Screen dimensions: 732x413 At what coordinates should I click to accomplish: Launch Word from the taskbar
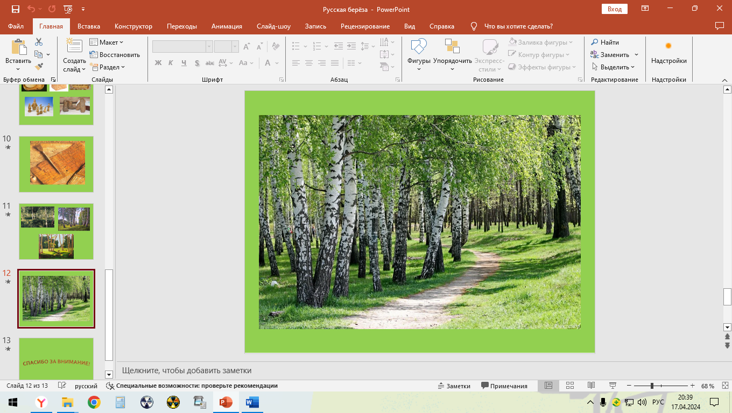252,402
